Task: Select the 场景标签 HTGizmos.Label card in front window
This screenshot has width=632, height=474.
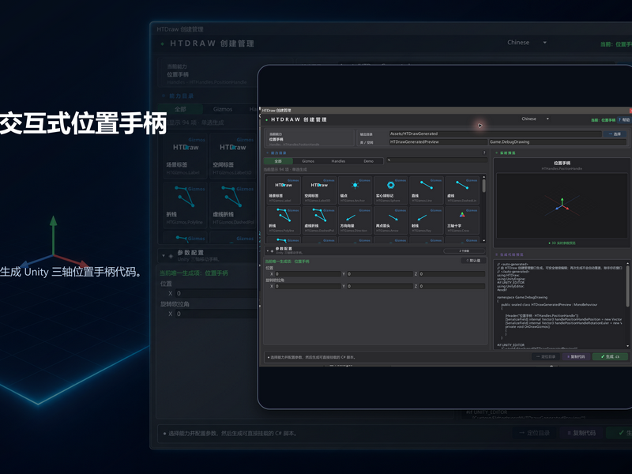Action: (x=284, y=190)
